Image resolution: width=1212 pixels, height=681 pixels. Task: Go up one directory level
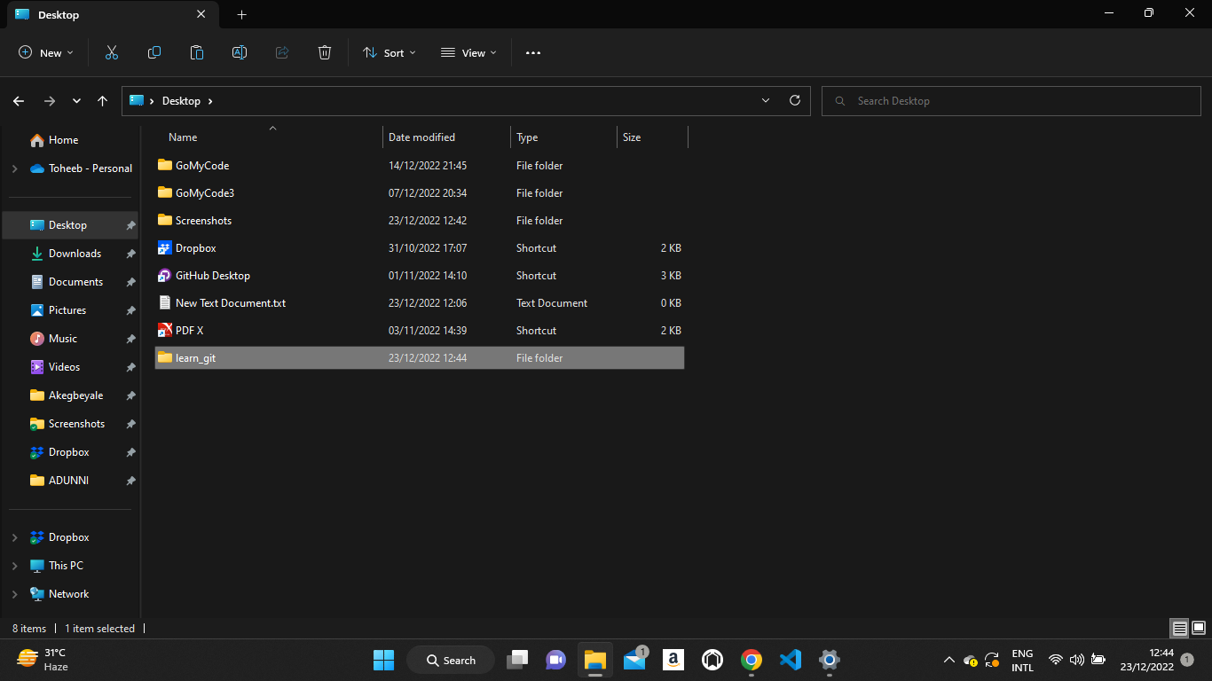pyautogui.click(x=103, y=101)
